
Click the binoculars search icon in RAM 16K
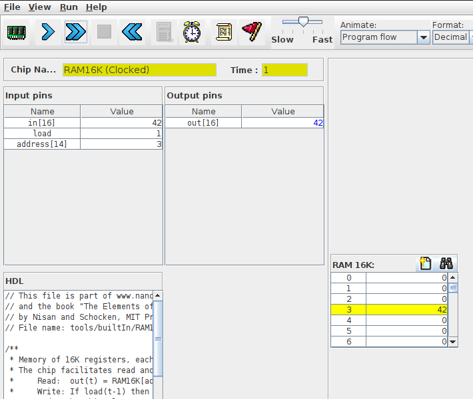[x=446, y=264]
